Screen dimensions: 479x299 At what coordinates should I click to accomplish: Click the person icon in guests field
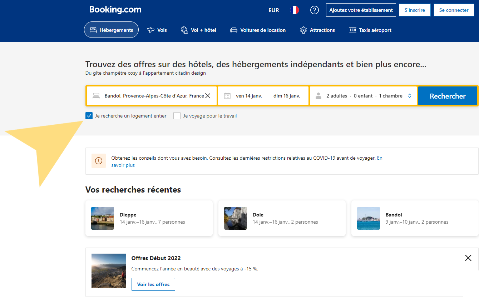point(318,96)
